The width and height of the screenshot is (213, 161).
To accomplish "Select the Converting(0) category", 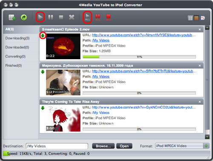I will point(21,56).
